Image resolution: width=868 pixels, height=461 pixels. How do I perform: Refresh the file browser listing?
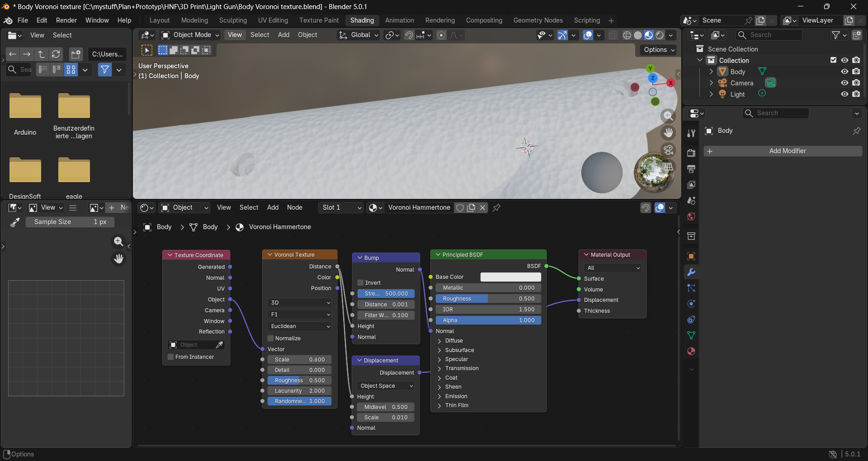pos(56,54)
